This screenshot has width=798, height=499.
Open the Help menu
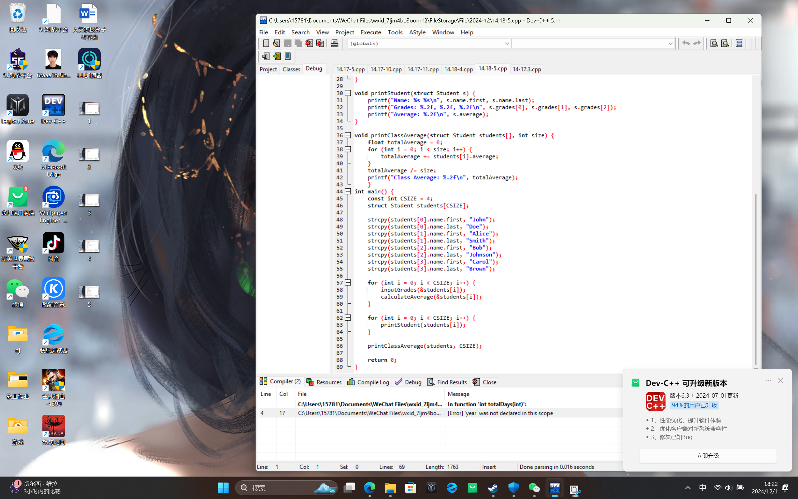[x=467, y=32]
